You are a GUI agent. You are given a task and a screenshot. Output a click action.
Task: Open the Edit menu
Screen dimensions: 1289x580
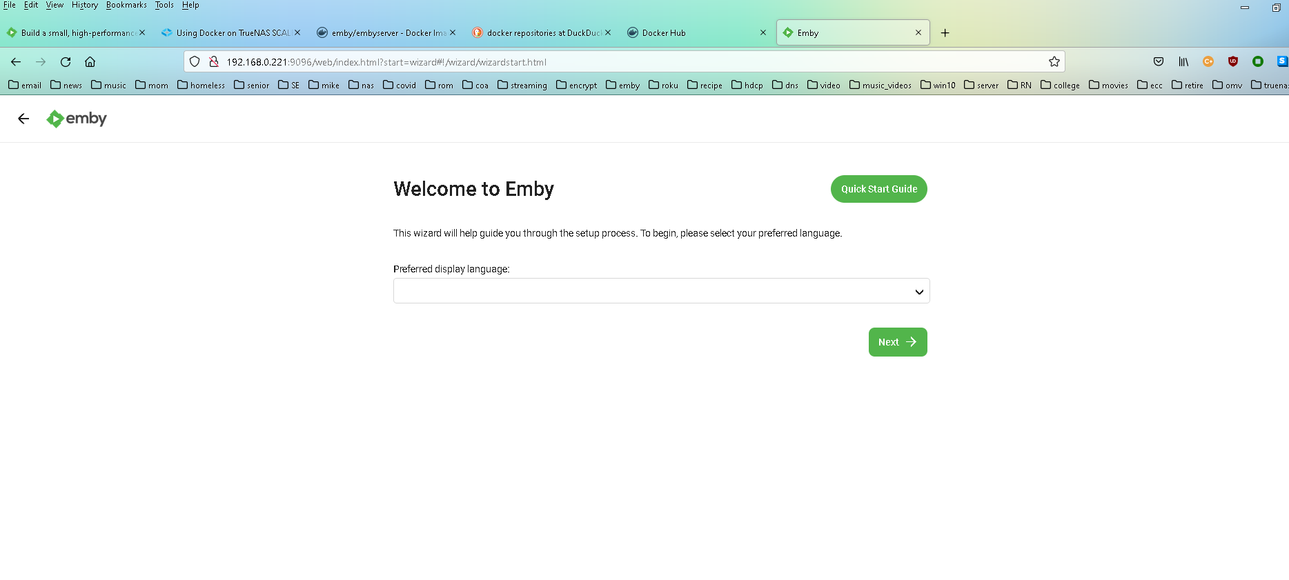pyautogui.click(x=31, y=5)
